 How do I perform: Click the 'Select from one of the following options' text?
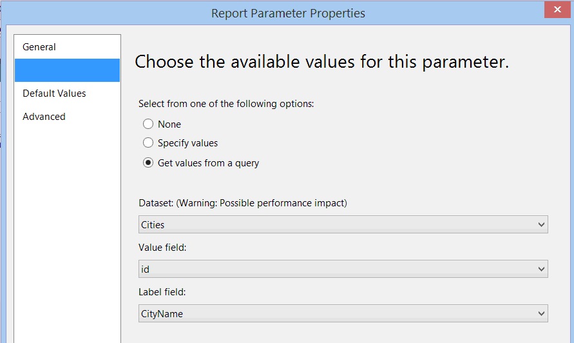point(226,103)
